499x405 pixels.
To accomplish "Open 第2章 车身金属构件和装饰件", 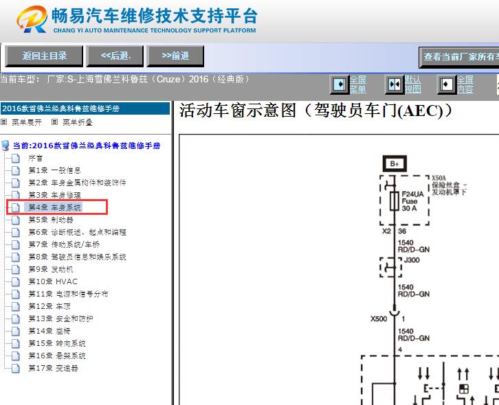I will coord(78,183).
